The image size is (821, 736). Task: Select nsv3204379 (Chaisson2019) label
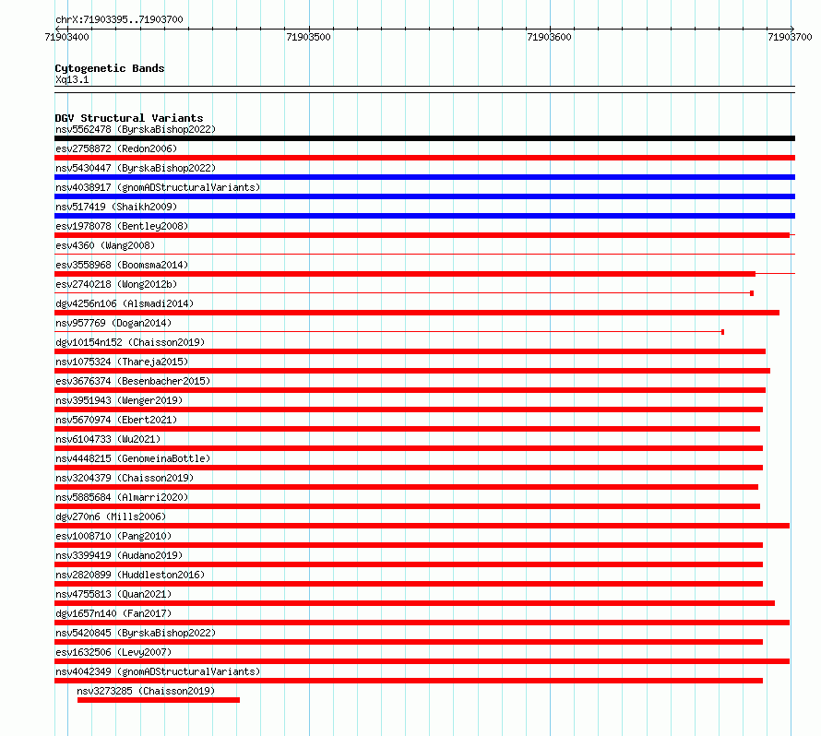coord(125,478)
